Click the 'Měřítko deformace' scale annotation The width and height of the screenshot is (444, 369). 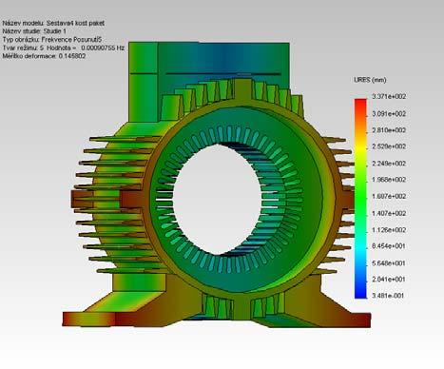pyautogui.click(x=44, y=56)
